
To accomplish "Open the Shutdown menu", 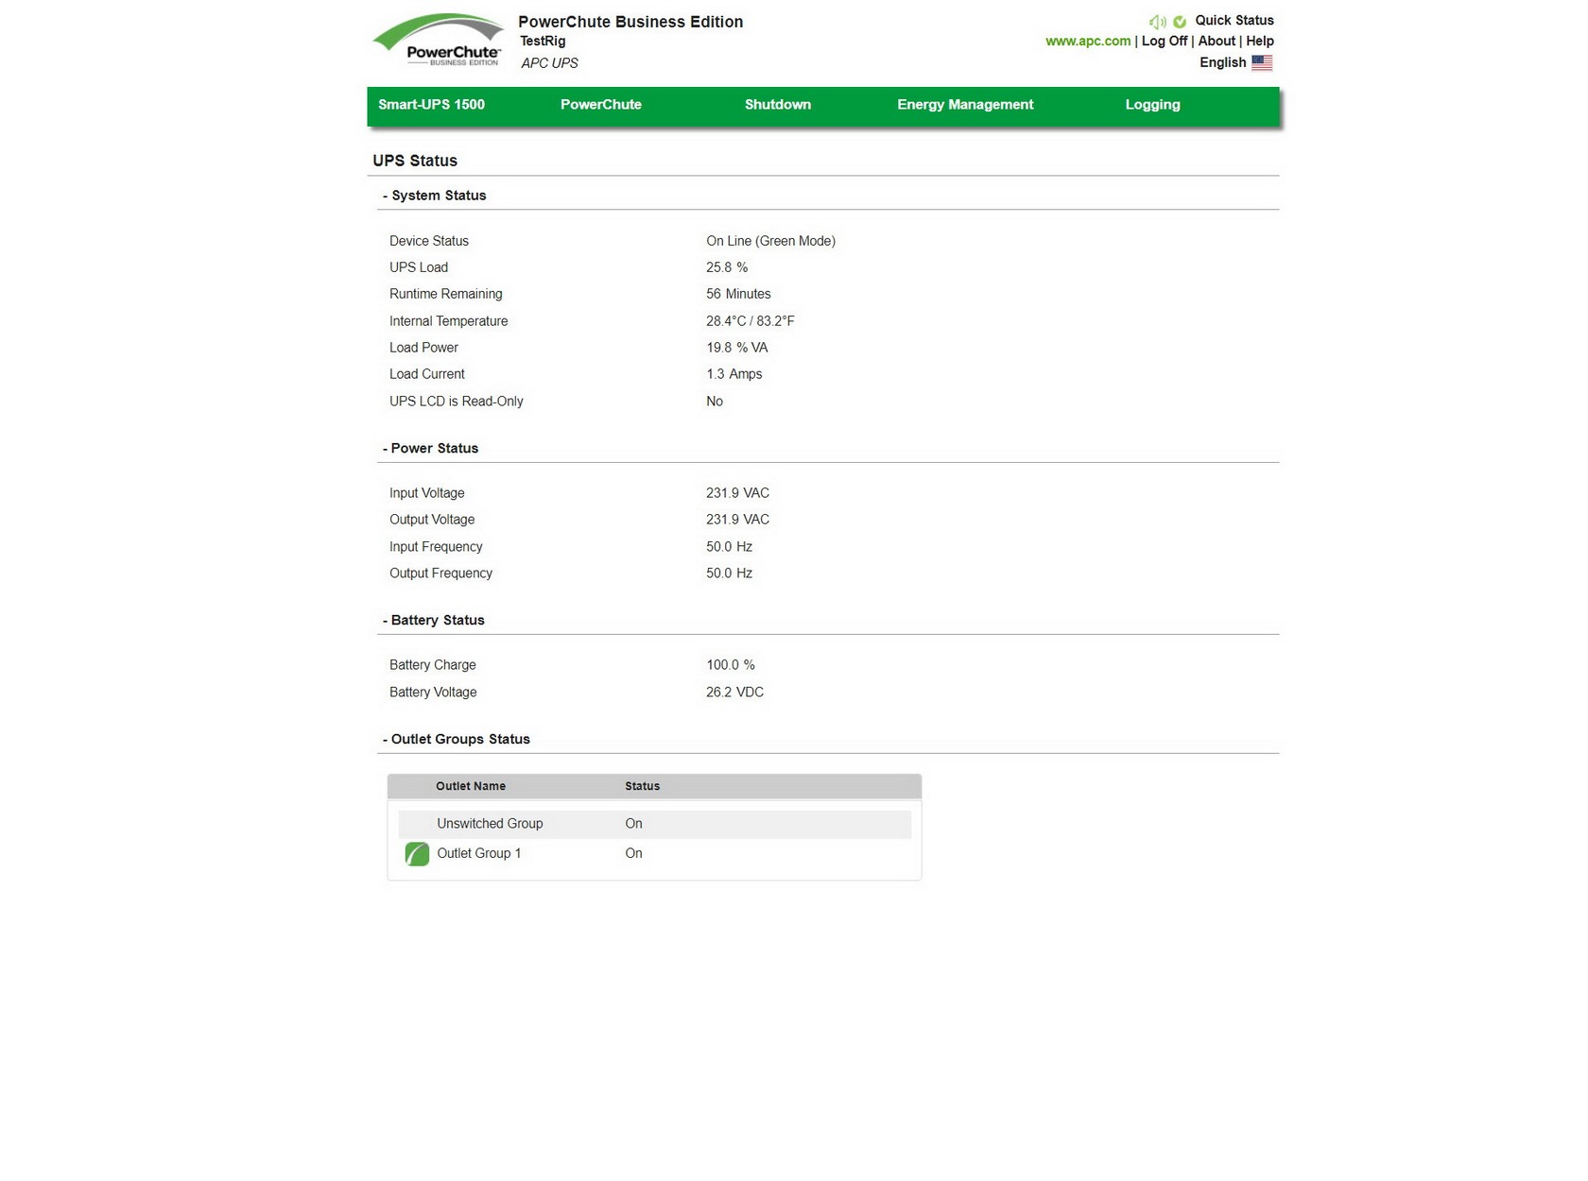I will tap(777, 105).
